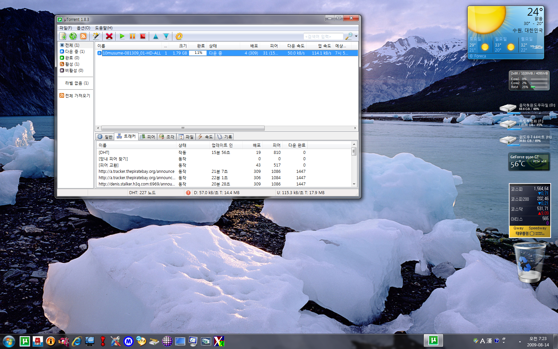Click active µTorrent taskbar button
The height and width of the screenshot is (349, 558).
point(433,341)
